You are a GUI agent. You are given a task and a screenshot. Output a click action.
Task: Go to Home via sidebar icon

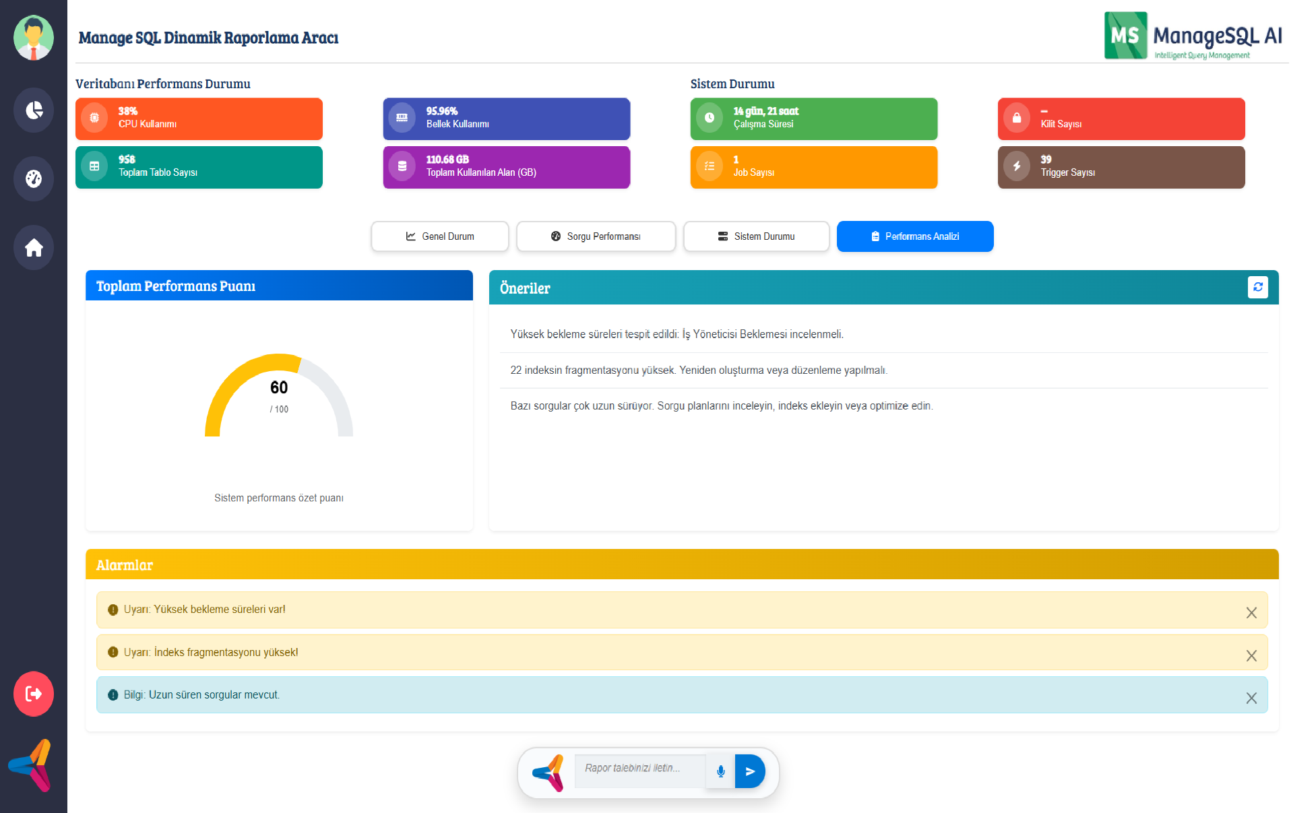pos(33,248)
